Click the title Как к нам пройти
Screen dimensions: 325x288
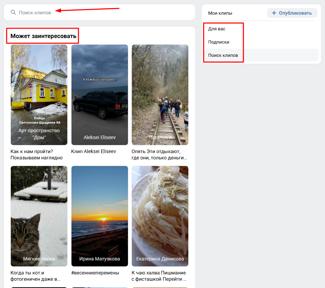(37, 154)
